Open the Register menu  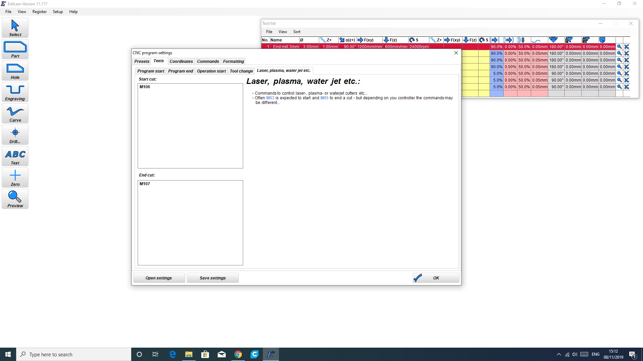click(x=40, y=12)
